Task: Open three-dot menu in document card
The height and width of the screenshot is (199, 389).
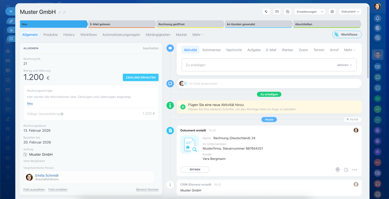Action: 355,170
